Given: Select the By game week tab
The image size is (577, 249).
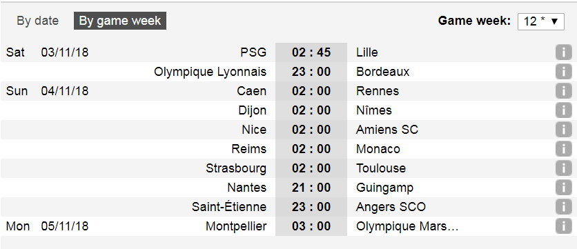Looking at the screenshot, I should tap(120, 21).
